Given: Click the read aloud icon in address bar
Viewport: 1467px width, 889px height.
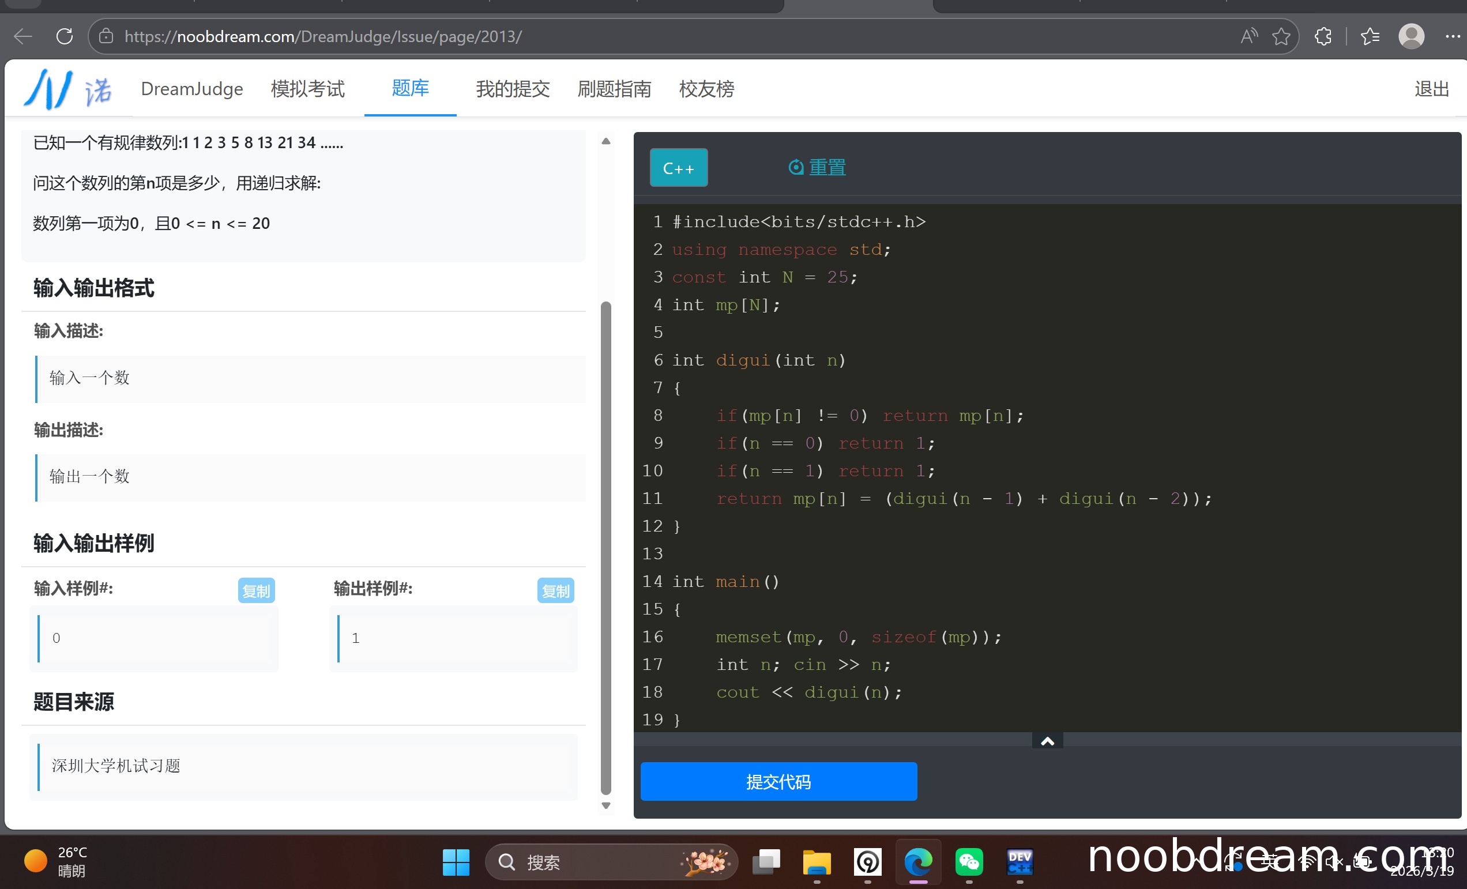Looking at the screenshot, I should [1248, 36].
